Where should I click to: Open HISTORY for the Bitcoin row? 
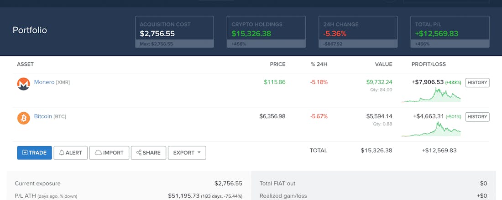477,116
